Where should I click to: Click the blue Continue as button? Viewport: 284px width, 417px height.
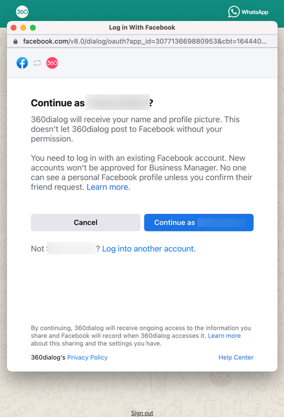tap(199, 222)
